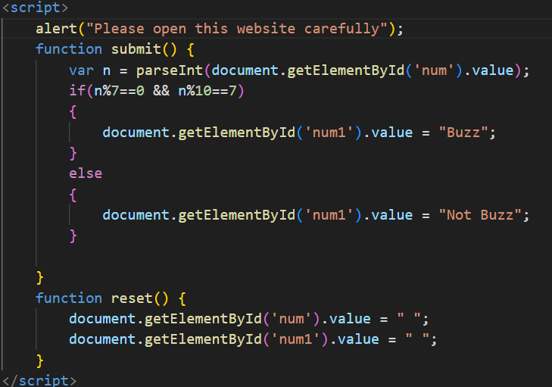Viewport: 552px width, 387px height.
Task: Click the var keyword
Action: point(81,70)
